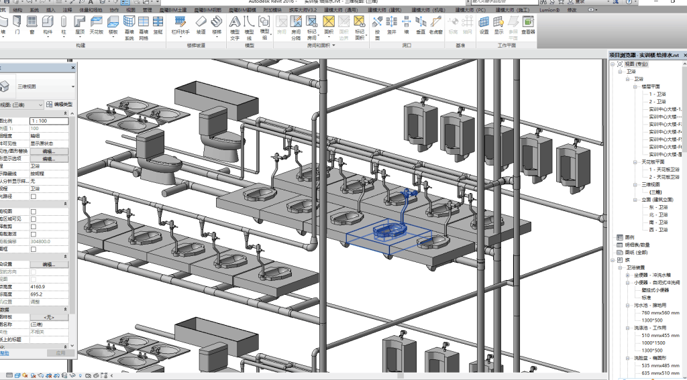Expand 坐便器 - 冲洗水箱 family node
This screenshot has width=687, height=380.
point(627,275)
